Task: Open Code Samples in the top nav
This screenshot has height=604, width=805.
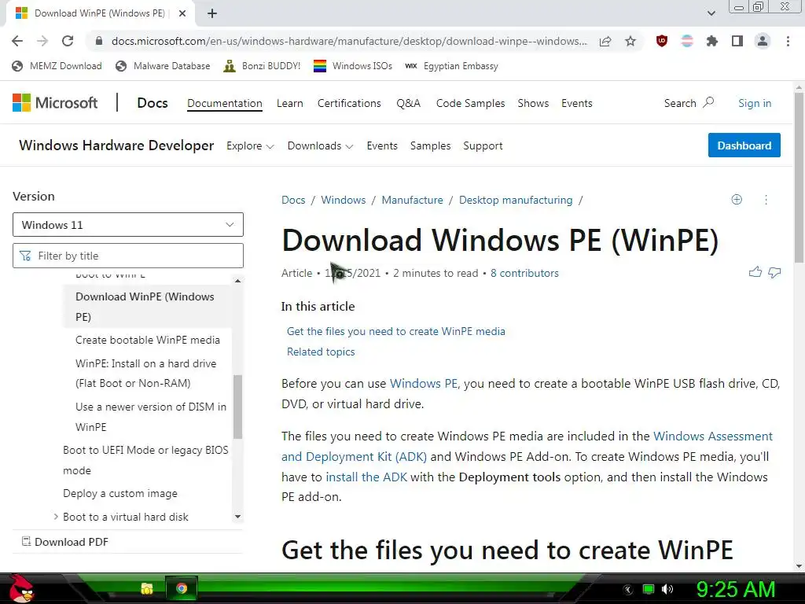Action: [x=470, y=103]
